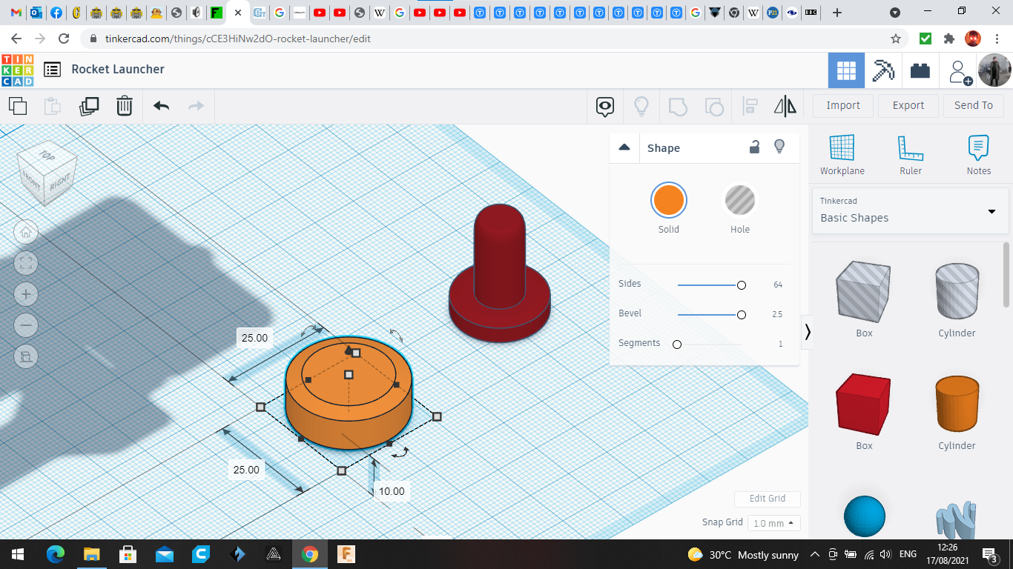This screenshot has height=569, width=1013.
Task: Collapse the shapes sidebar with the chevron
Action: click(808, 332)
